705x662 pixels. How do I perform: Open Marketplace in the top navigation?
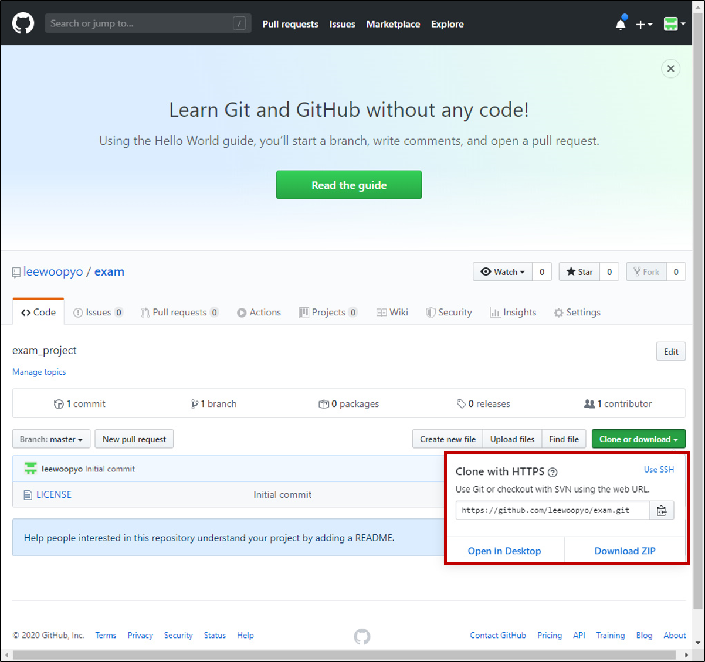tap(393, 24)
